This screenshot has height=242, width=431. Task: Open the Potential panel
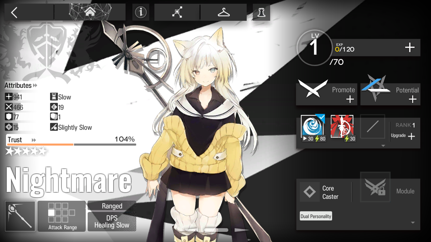click(x=390, y=94)
